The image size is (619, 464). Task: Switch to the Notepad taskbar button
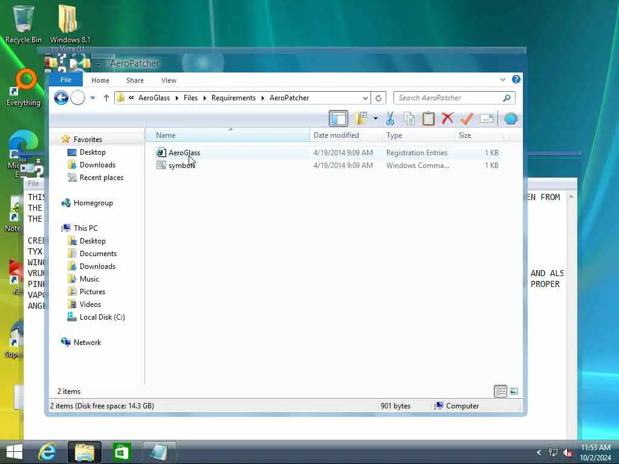coord(159,452)
